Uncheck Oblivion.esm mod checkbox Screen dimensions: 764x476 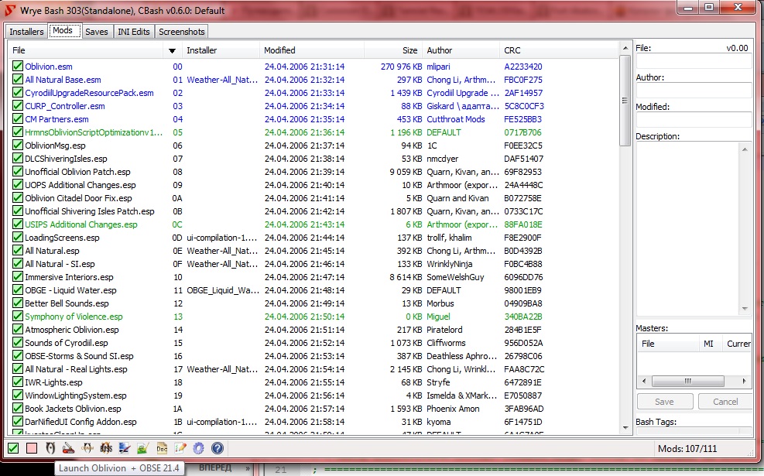click(18, 66)
